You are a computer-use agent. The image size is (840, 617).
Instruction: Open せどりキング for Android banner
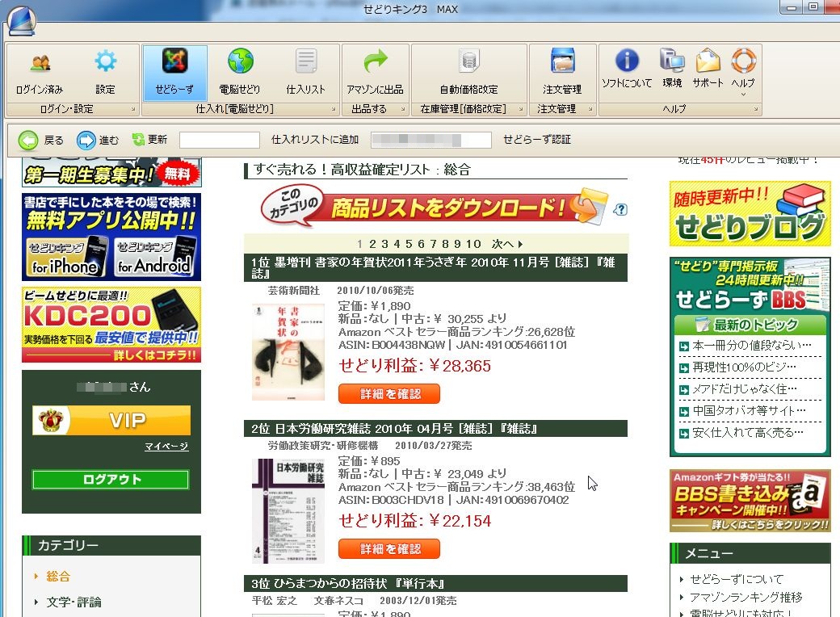click(154, 256)
